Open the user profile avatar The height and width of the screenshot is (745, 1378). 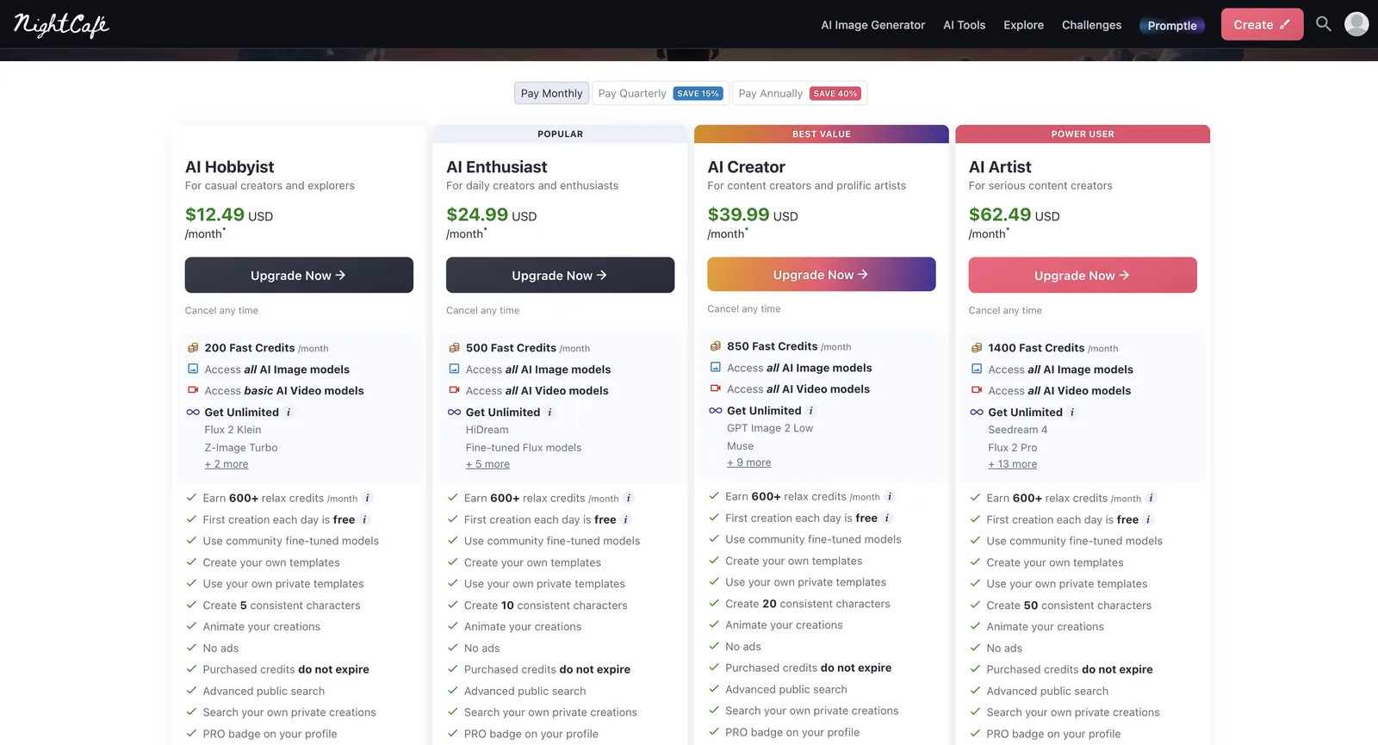pyautogui.click(x=1356, y=24)
